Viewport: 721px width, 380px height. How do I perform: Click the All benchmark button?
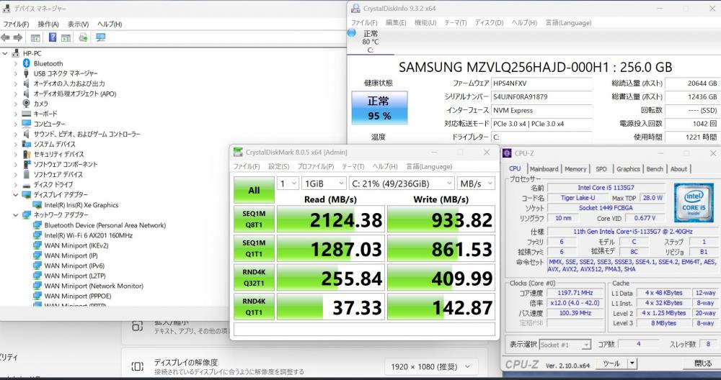255,190
